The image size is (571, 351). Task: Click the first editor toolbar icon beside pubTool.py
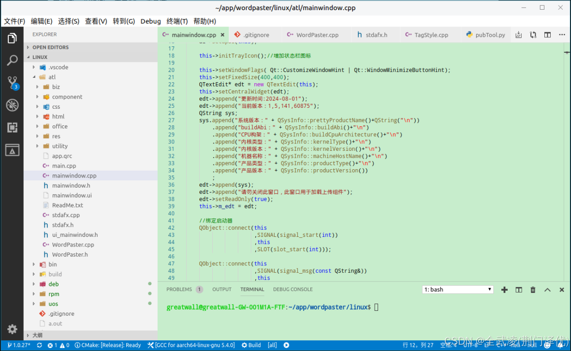(x=519, y=35)
